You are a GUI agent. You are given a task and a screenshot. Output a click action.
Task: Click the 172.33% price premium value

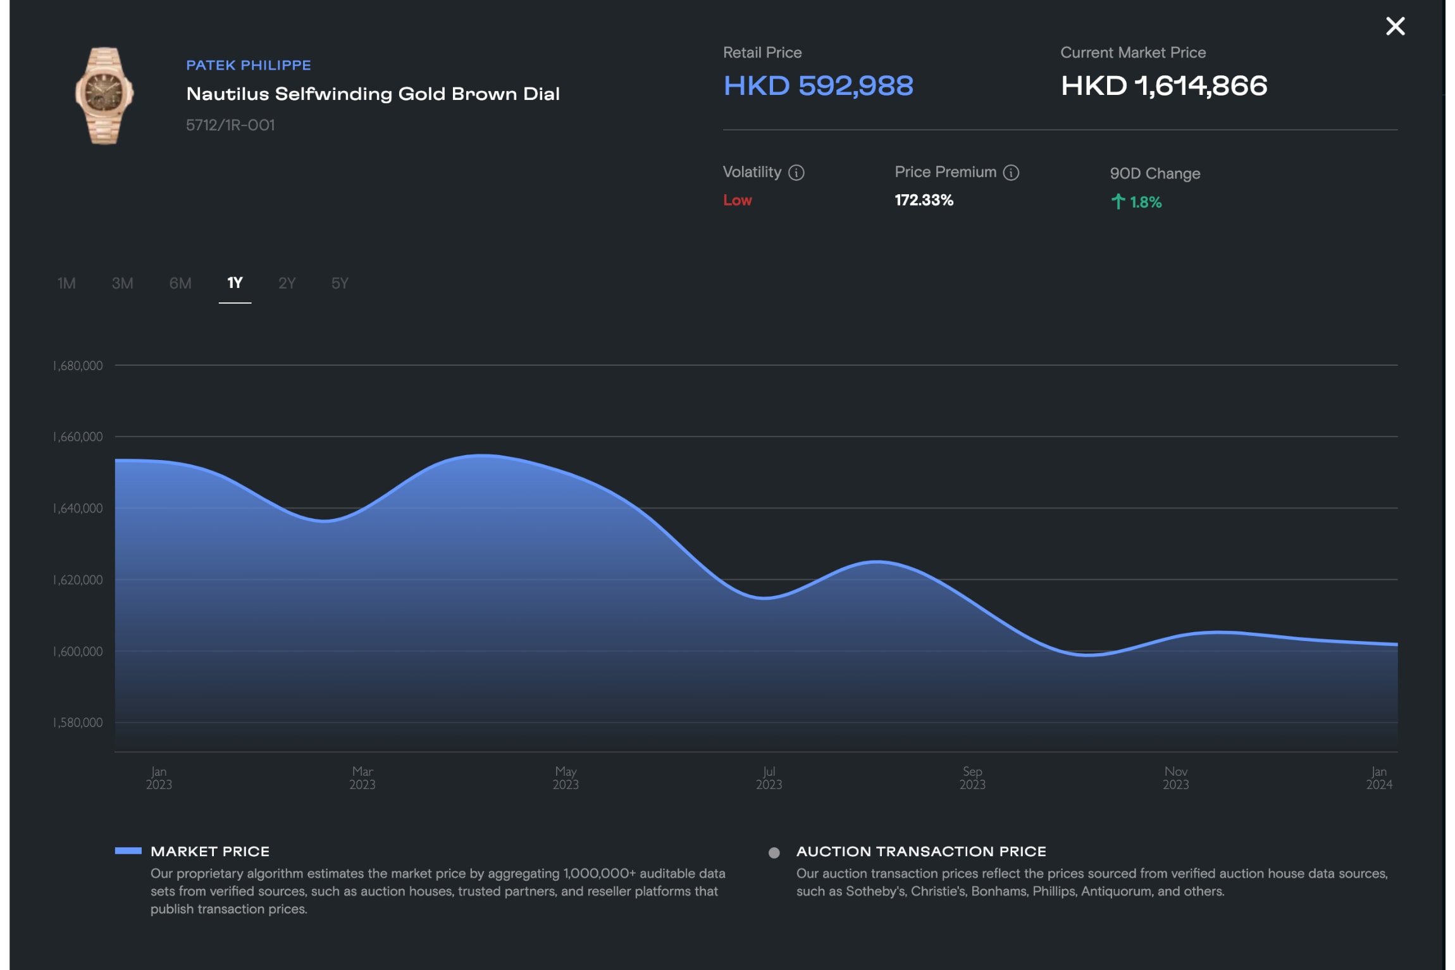click(x=924, y=200)
